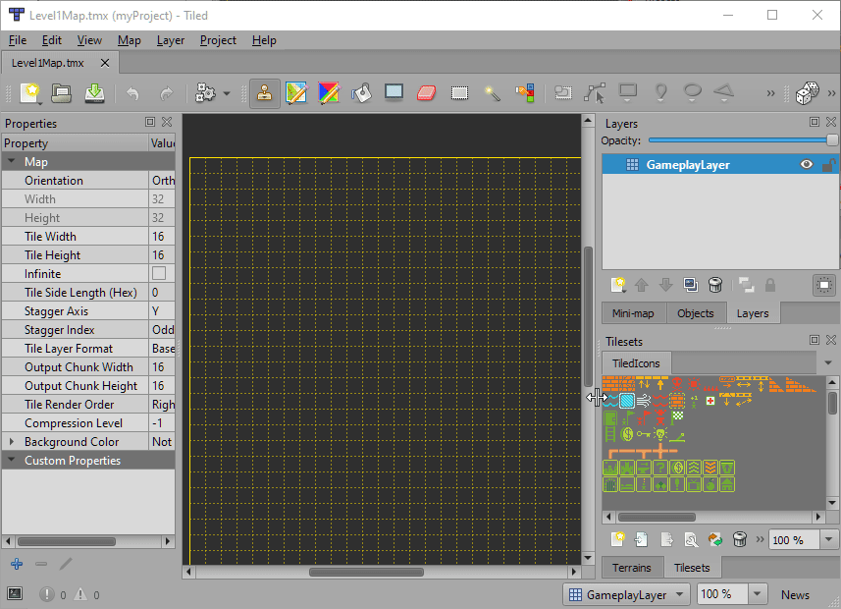Choose the Eraser tool
841x609 pixels.
point(425,93)
